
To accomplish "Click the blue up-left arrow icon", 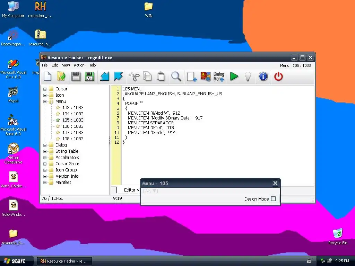I will 118,77.
